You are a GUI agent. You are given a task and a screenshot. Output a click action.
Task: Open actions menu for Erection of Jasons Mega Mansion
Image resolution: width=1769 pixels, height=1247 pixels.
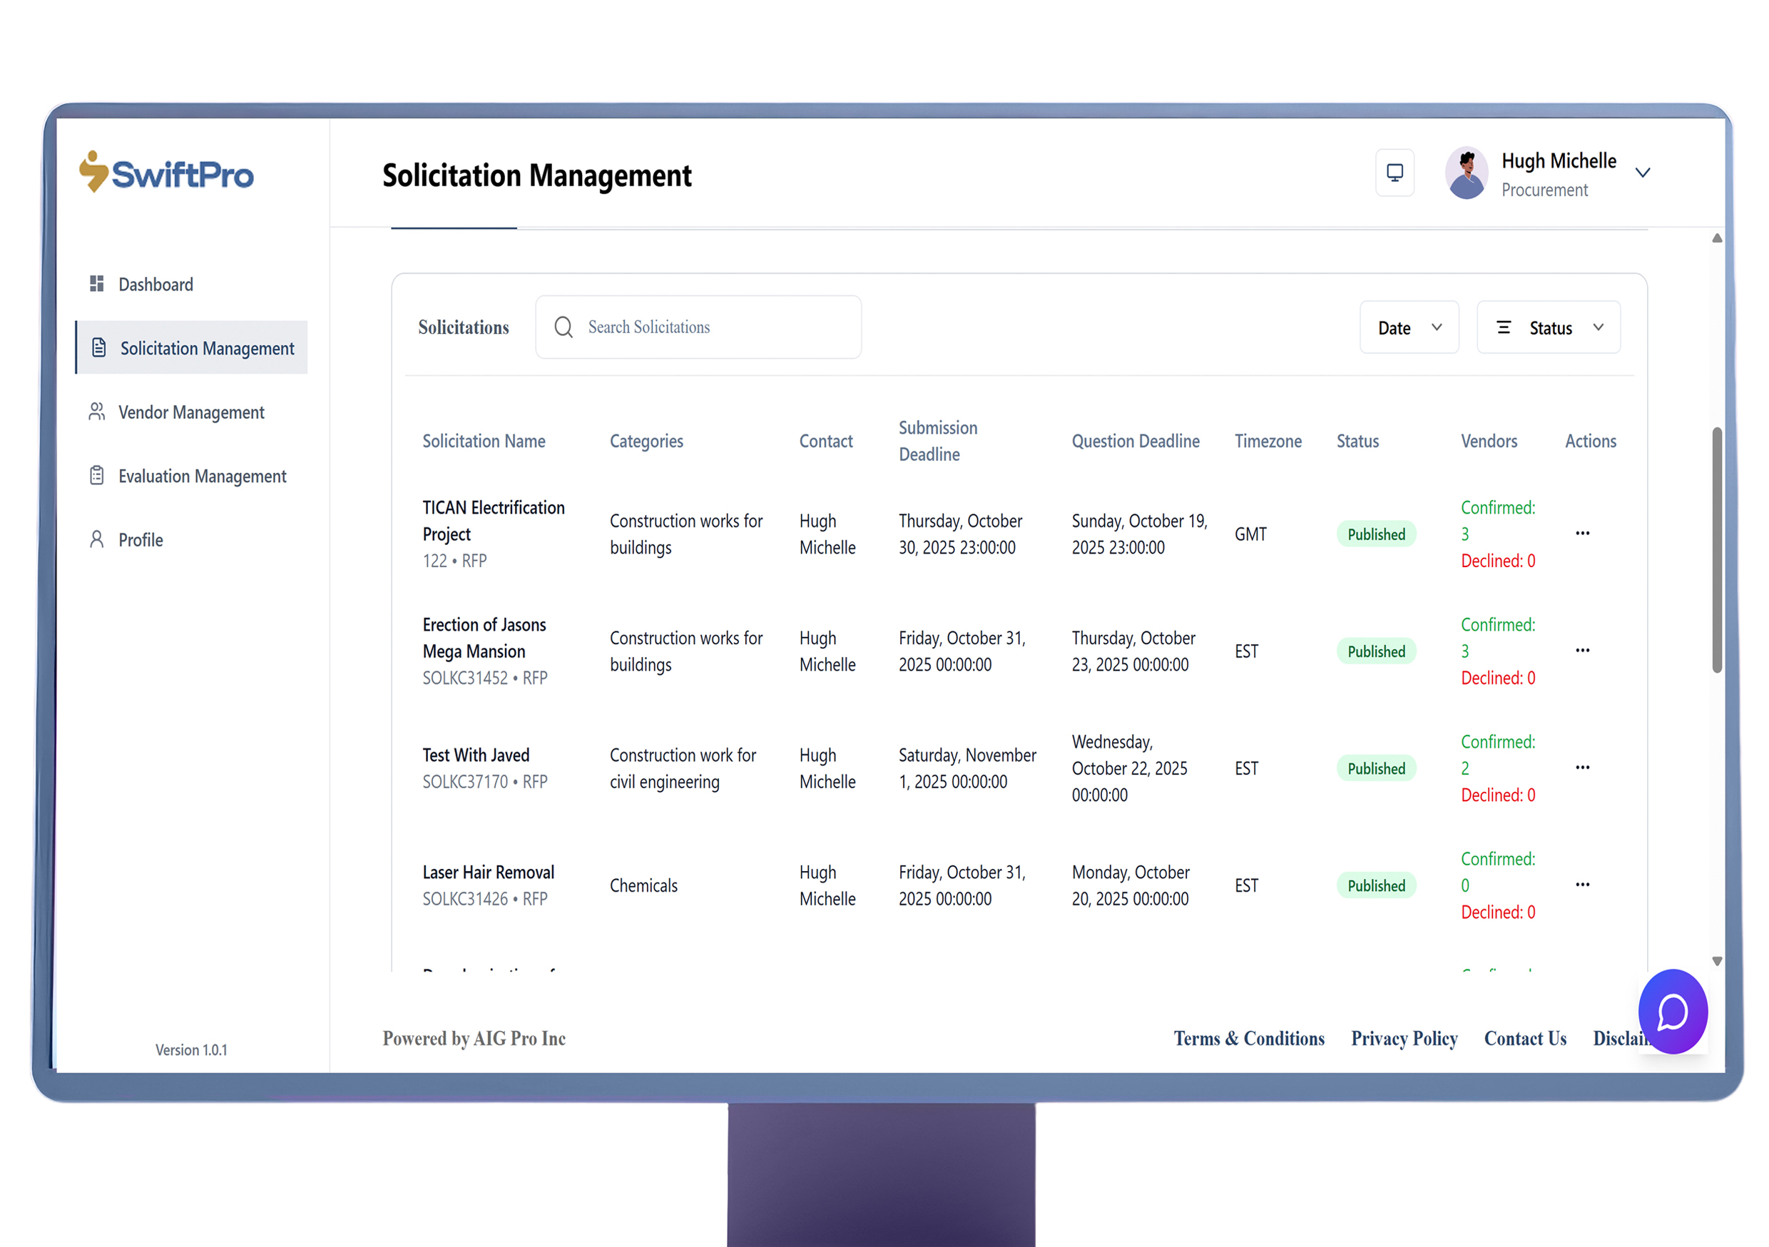click(1582, 651)
